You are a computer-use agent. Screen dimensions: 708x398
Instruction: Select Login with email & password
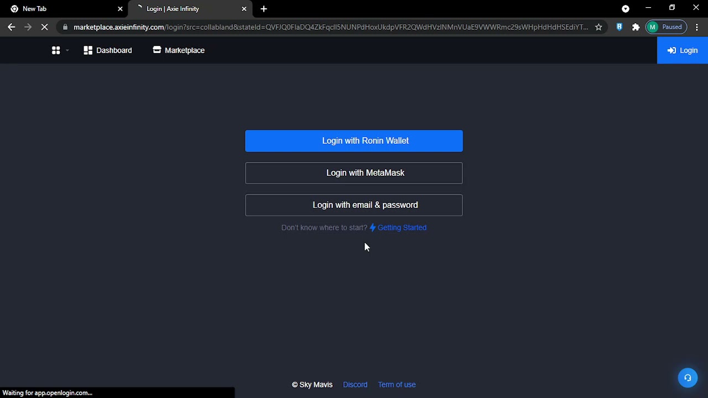[354, 205]
